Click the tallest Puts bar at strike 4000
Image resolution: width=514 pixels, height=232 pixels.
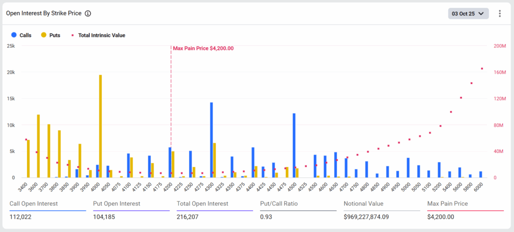(x=100, y=125)
